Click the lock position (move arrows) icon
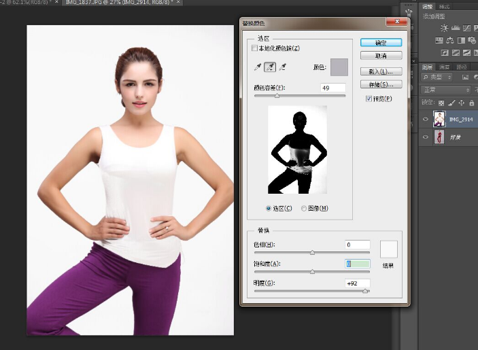This screenshot has width=478, height=350. click(462, 103)
